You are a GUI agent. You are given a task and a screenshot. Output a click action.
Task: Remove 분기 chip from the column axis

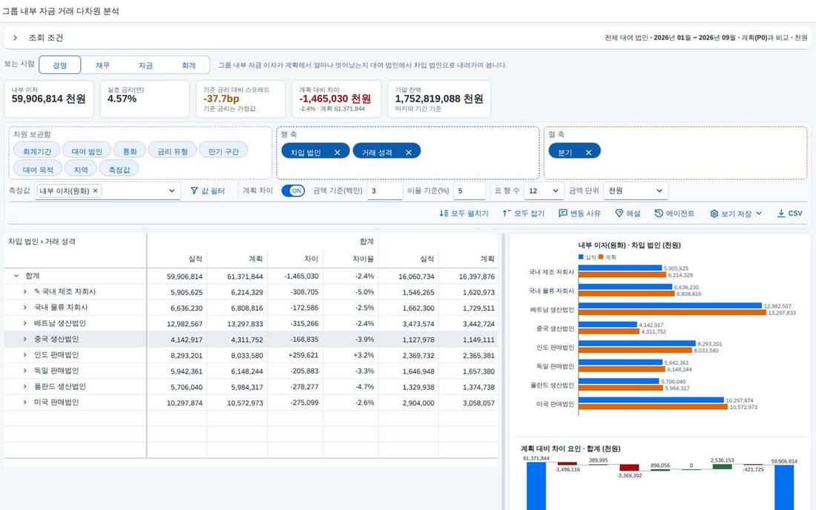588,152
